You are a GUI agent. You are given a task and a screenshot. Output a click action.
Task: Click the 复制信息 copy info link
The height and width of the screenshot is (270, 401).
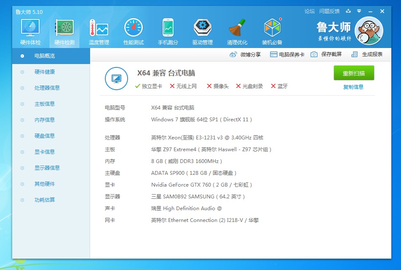click(353, 87)
